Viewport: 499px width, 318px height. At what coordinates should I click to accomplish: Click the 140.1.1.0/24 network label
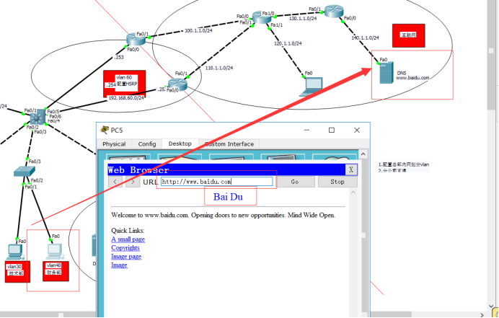(365, 37)
